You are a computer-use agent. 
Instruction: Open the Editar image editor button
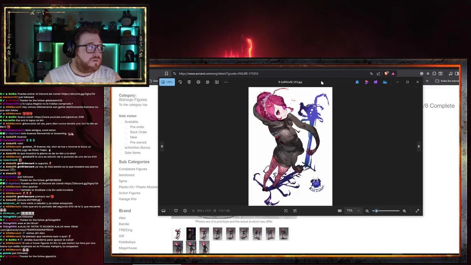coord(167,82)
